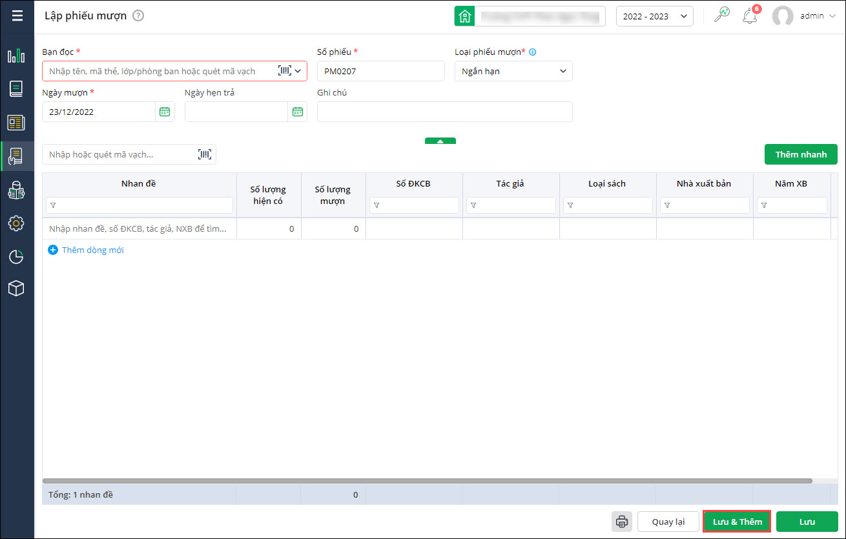Click the horizontal scrollbar of the table
This screenshot has width=846, height=539.
click(x=428, y=481)
